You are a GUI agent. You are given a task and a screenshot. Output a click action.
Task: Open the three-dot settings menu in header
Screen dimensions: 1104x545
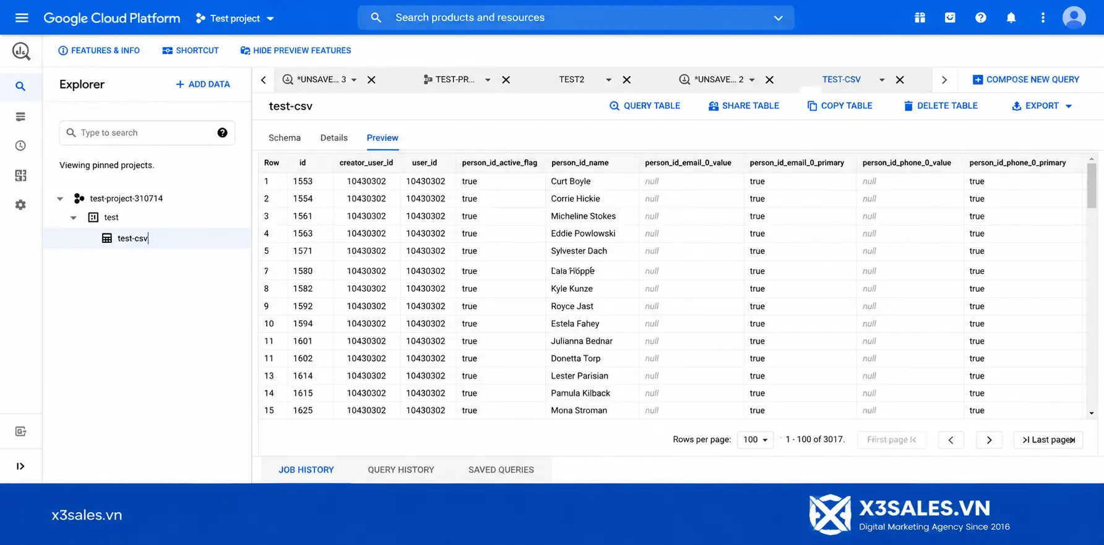1043,18
